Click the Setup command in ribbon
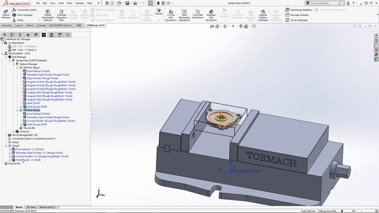379x213 pixels. [18, 20]
